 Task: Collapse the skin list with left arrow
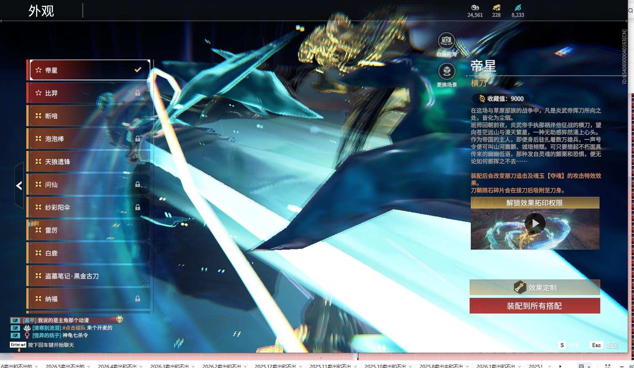(19, 185)
